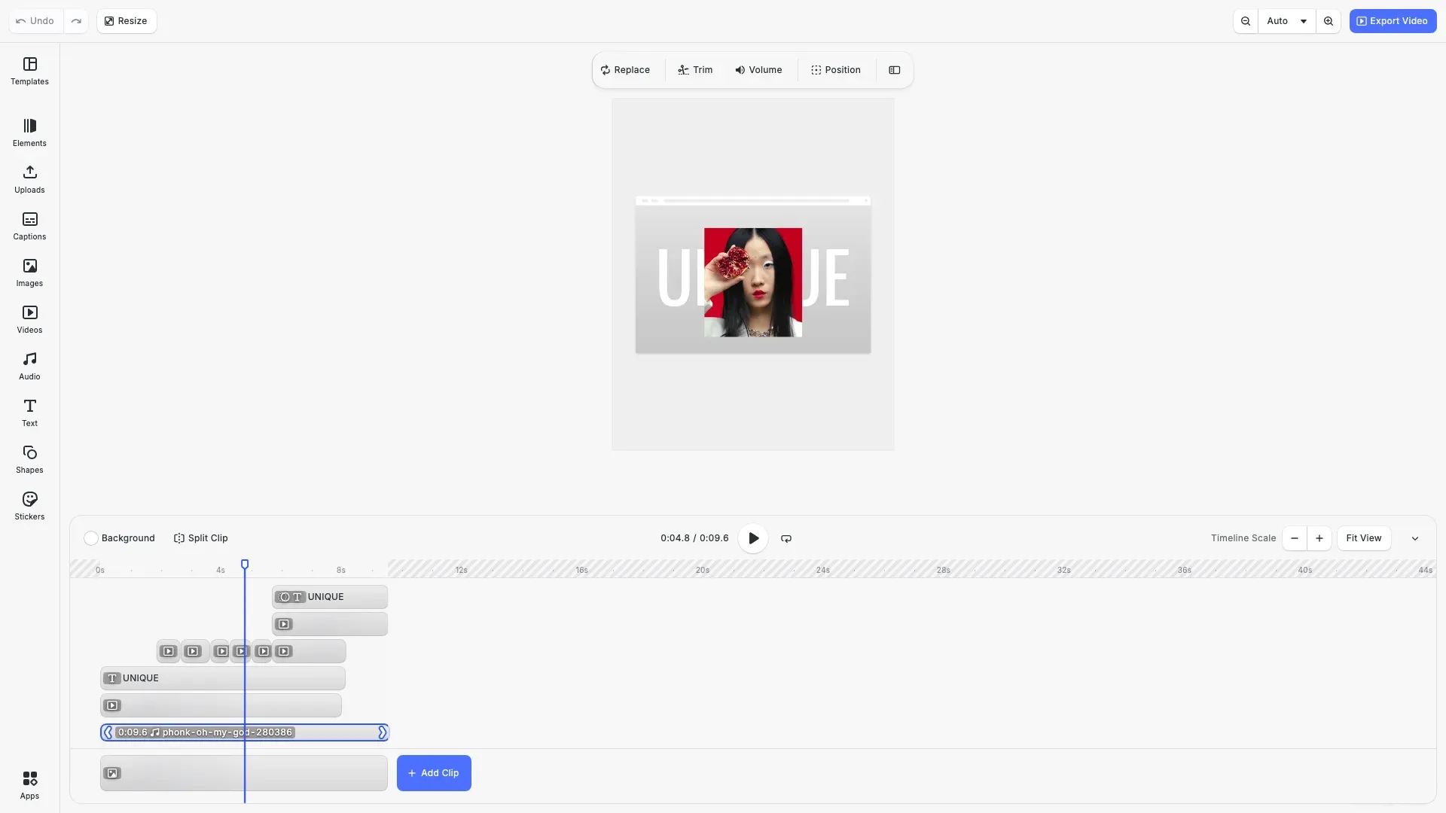This screenshot has width=1446, height=813.
Task: Open the Uploads panel
Action: 29,179
